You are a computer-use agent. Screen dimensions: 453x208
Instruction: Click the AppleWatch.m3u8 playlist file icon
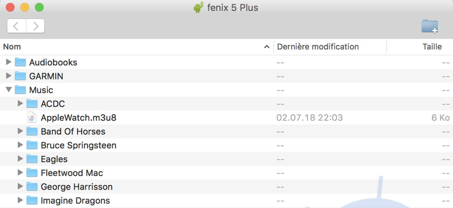coord(32,118)
